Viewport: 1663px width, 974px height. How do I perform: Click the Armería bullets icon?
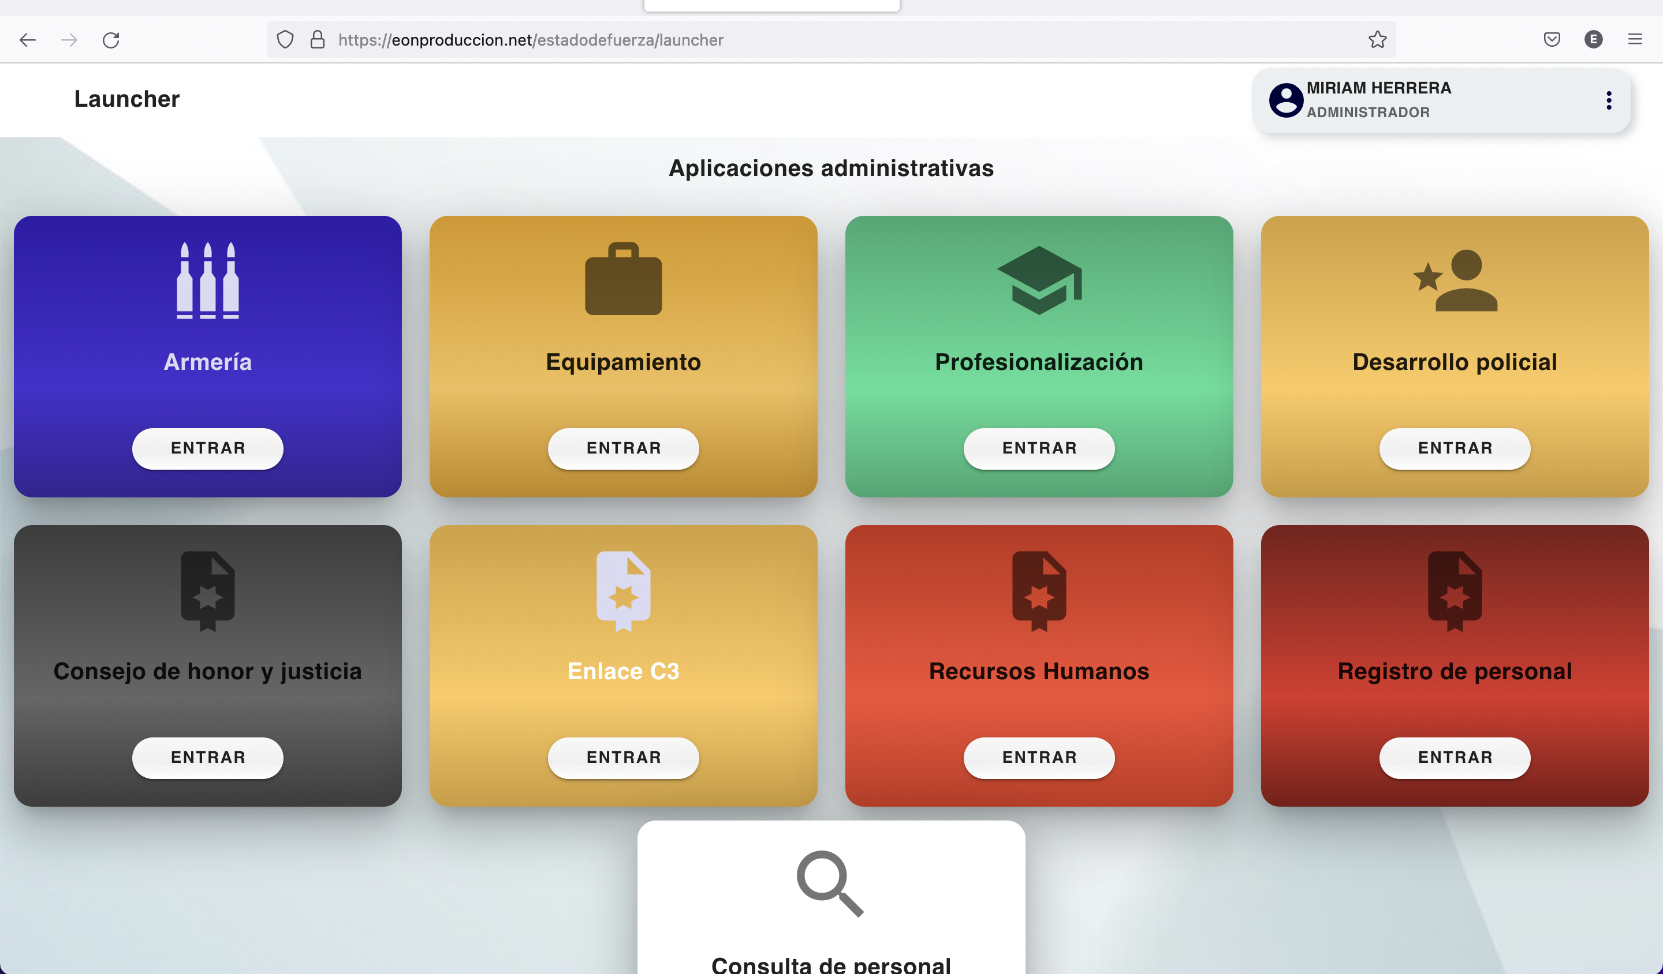pyautogui.click(x=208, y=280)
